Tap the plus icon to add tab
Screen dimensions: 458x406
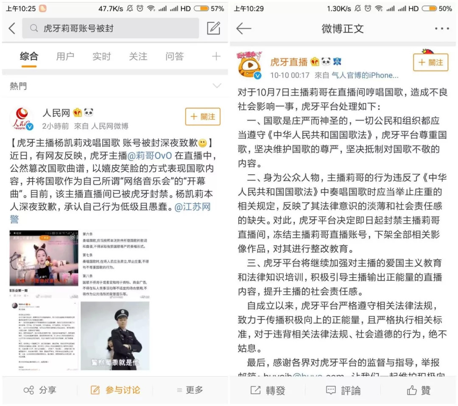click(216, 56)
